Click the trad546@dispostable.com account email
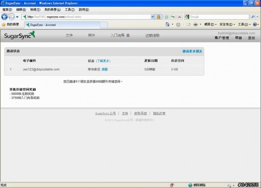This screenshot has height=188, width=261. 237,33
